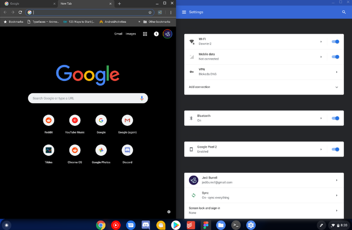Click the extension icon beside the address bar

[x=160, y=12]
